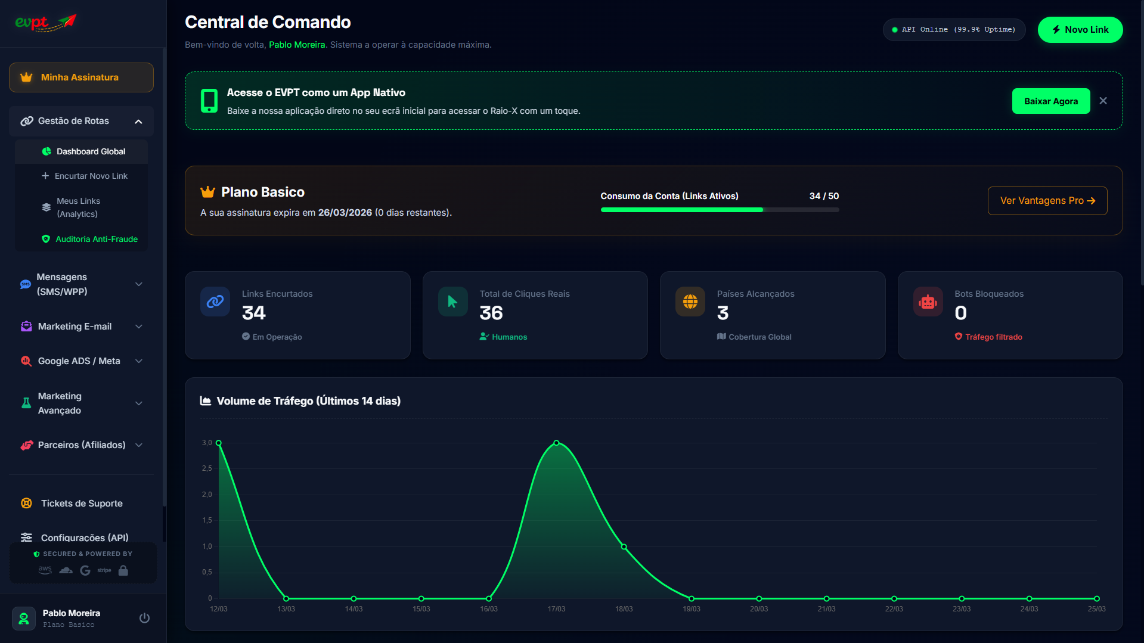
Task: Select Meus Links (Analytics) in sidebar
Action: 78,207
